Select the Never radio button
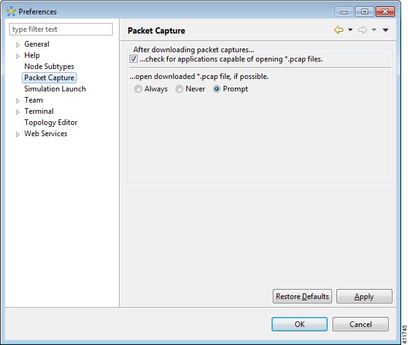The width and height of the screenshot is (408, 345). tap(179, 89)
